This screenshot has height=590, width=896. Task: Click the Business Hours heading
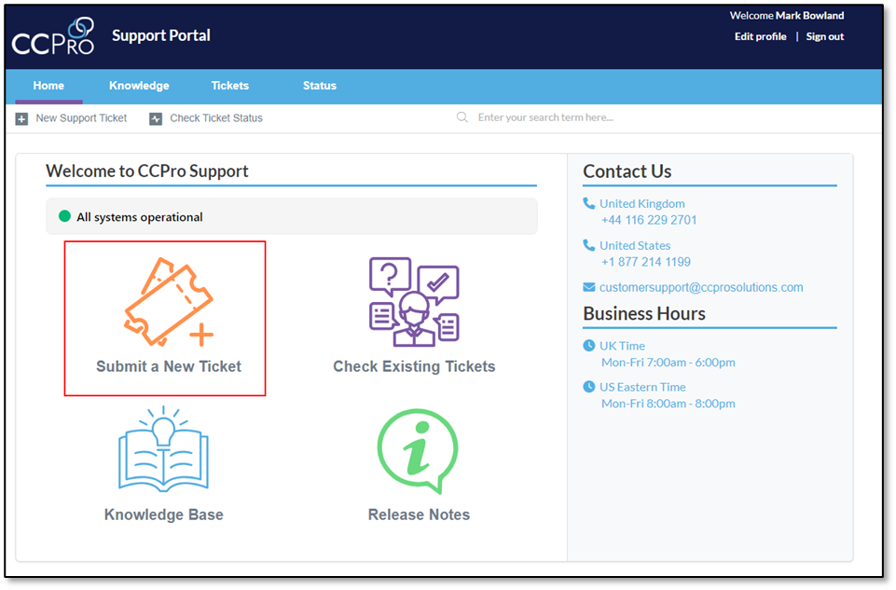tap(644, 313)
